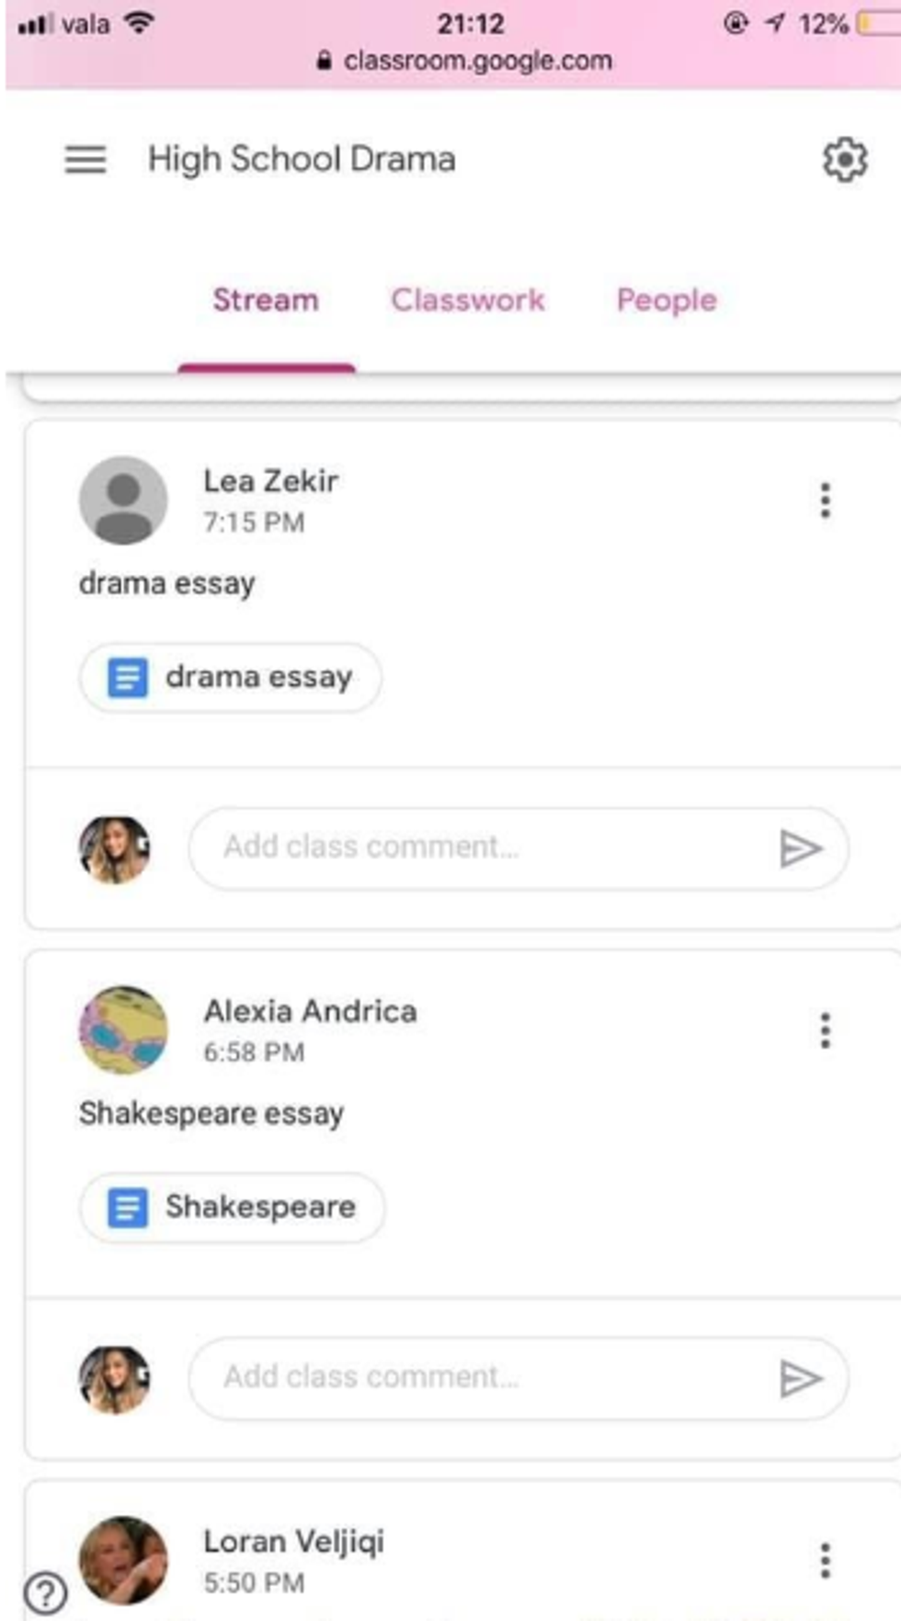901x1621 pixels.
Task: Switch to the Classwork tab
Action: pyautogui.click(x=468, y=300)
